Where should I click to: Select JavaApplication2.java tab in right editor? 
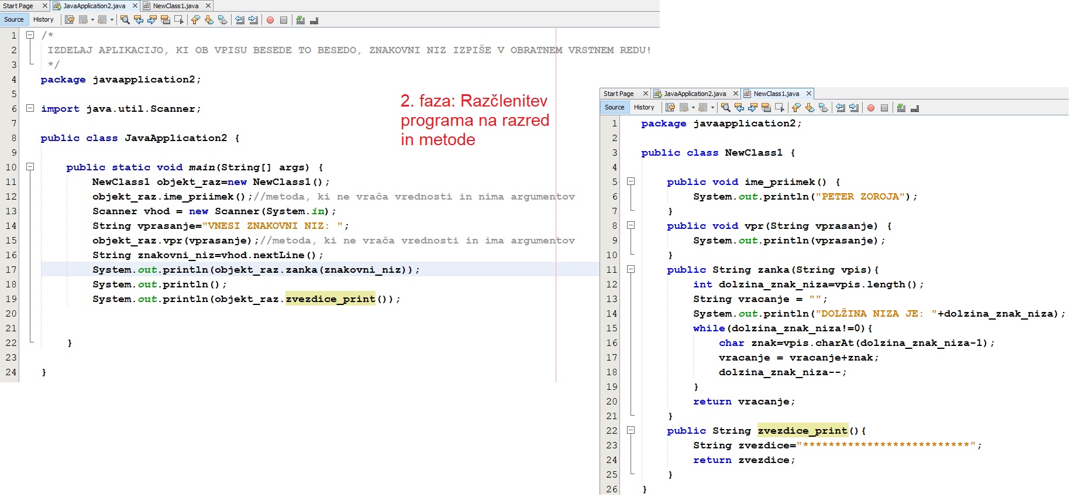click(695, 94)
